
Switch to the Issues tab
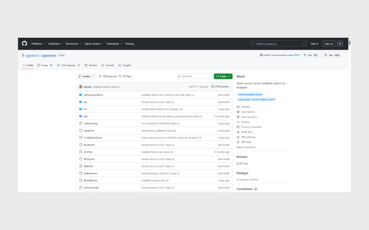pos(44,65)
